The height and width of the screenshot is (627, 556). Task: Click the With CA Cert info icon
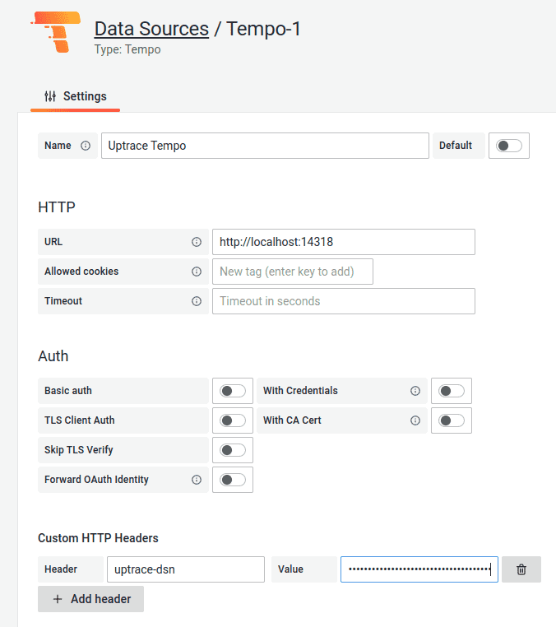(415, 420)
